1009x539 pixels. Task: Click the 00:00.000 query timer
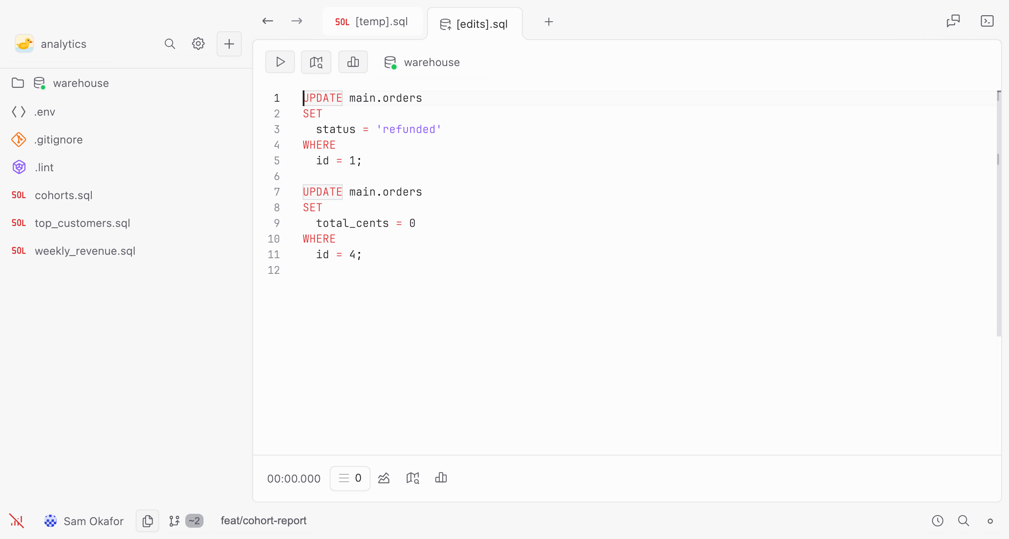(x=294, y=479)
